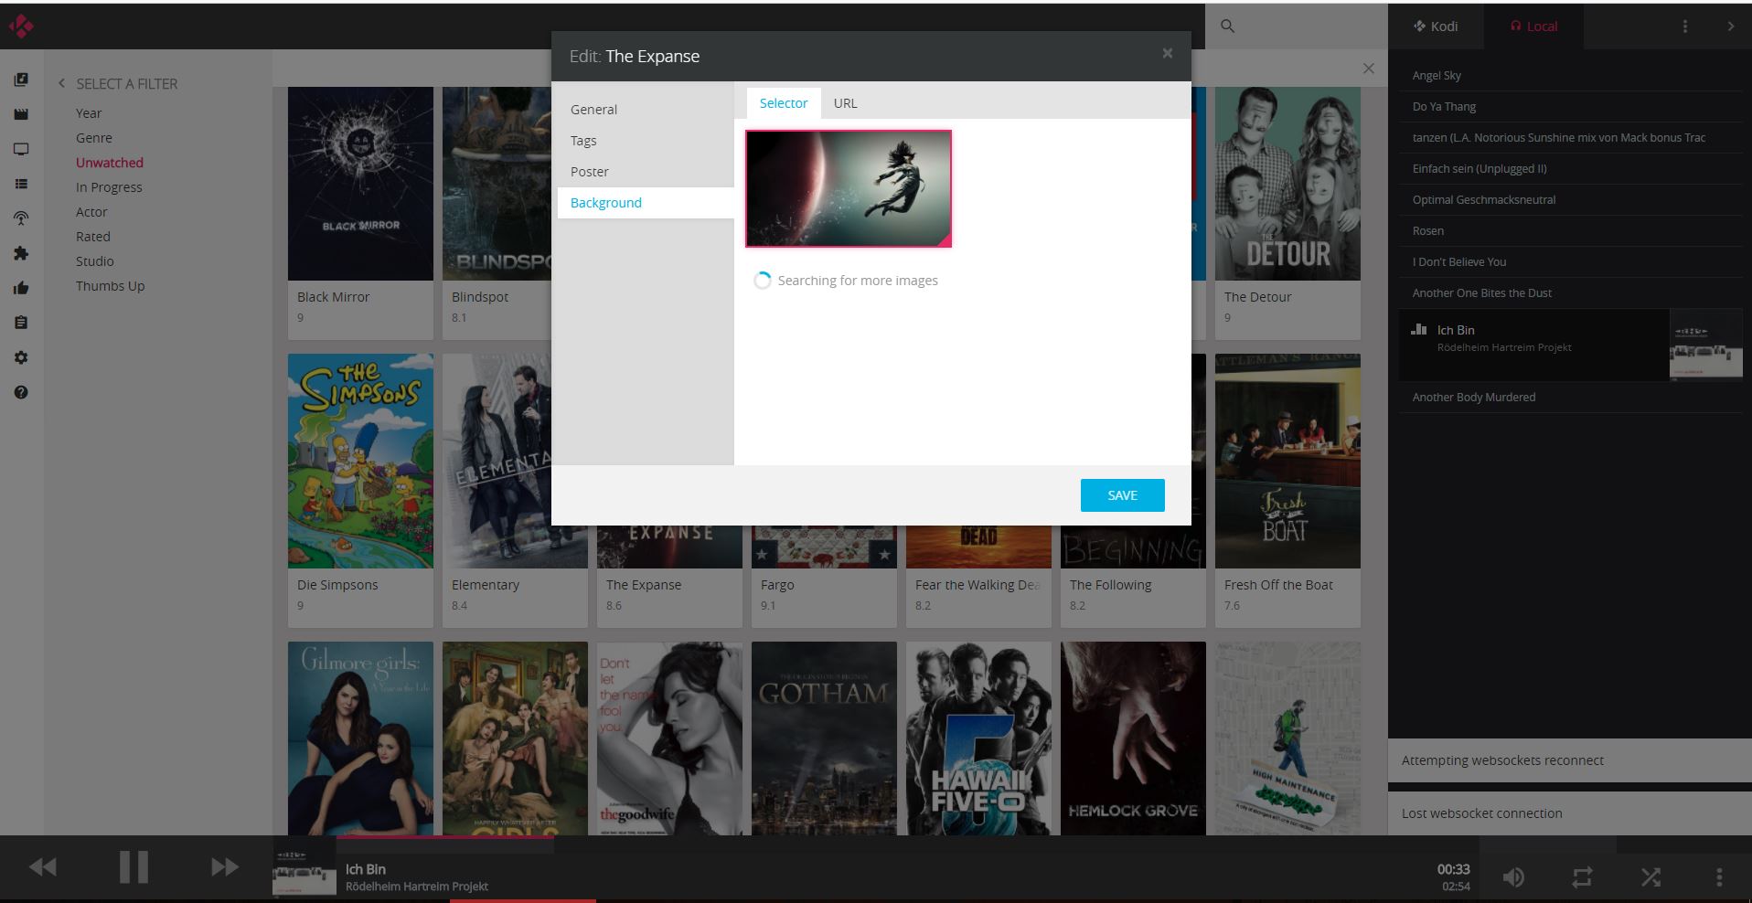The width and height of the screenshot is (1752, 903).
Task: Pause the current playback
Action: (134, 866)
